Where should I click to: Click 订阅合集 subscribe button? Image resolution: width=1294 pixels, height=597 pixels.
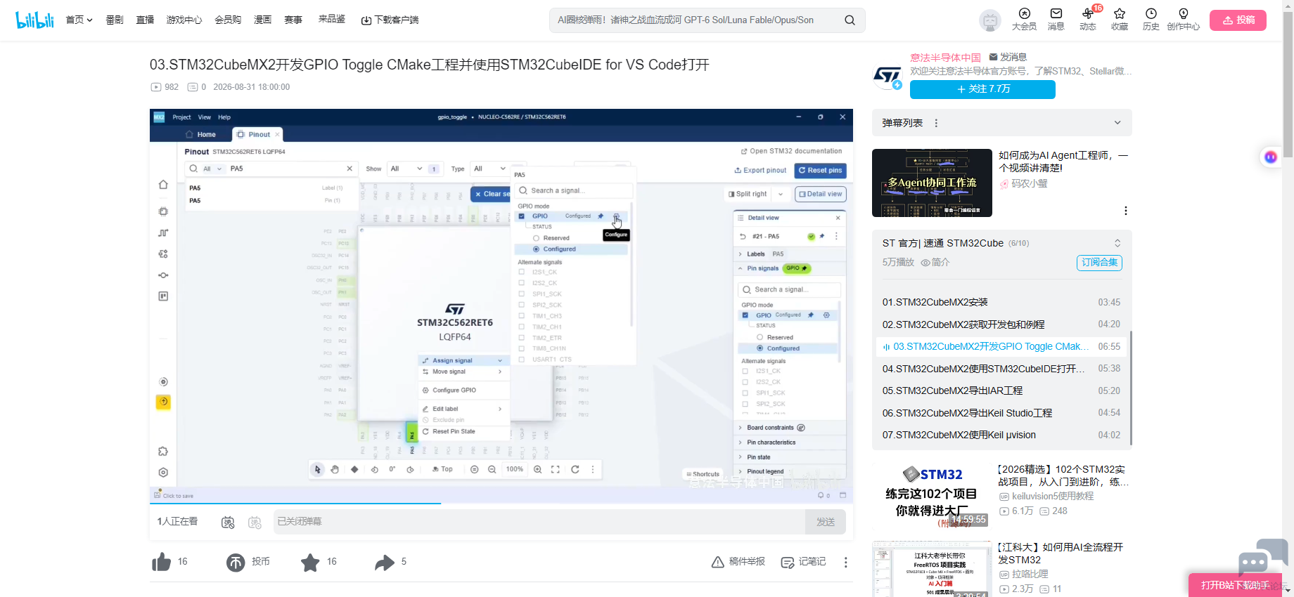coord(1099,263)
